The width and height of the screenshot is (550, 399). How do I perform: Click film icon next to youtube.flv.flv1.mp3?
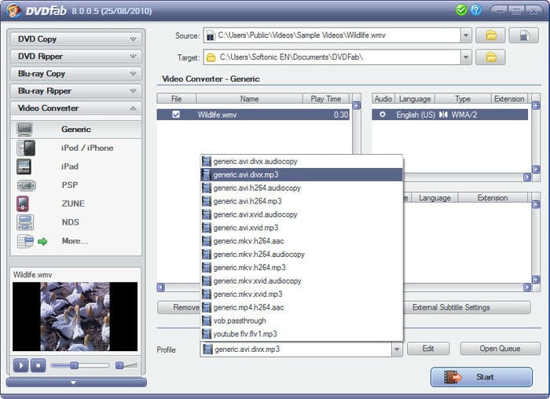(x=207, y=334)
